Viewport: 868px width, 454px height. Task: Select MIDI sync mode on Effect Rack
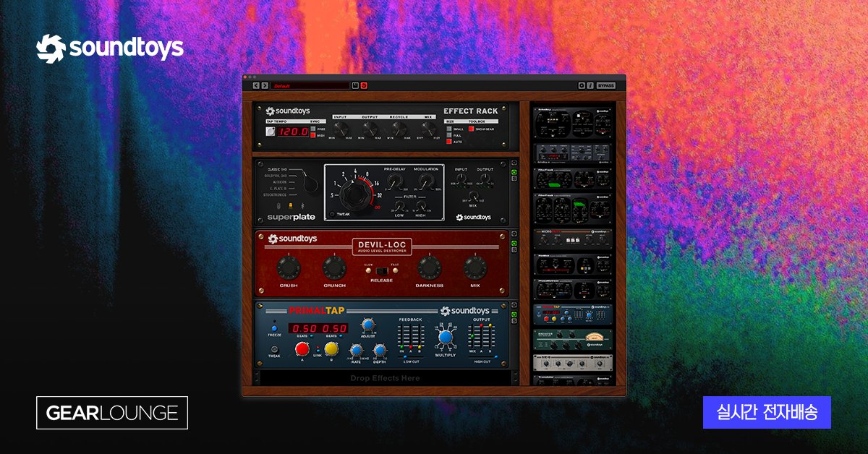pyautogui.click(x=313, y=136)
